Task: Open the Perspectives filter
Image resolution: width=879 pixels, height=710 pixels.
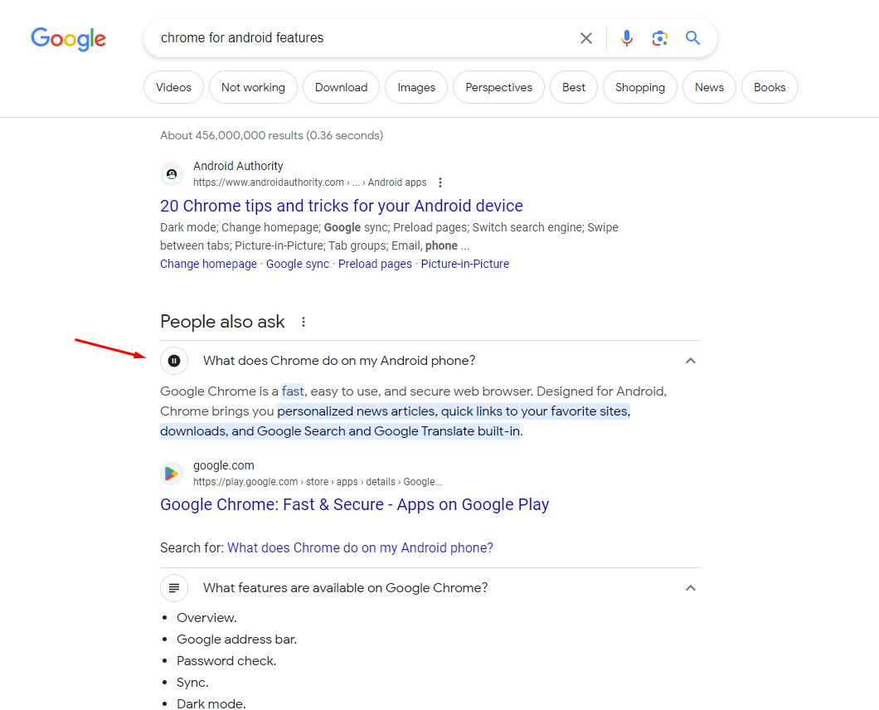Action: 499,87
